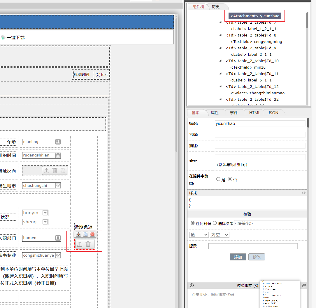Select Label label_5_1_1 tree node
Viewport: 316px width, 308px height.
[x=251, y=80]
